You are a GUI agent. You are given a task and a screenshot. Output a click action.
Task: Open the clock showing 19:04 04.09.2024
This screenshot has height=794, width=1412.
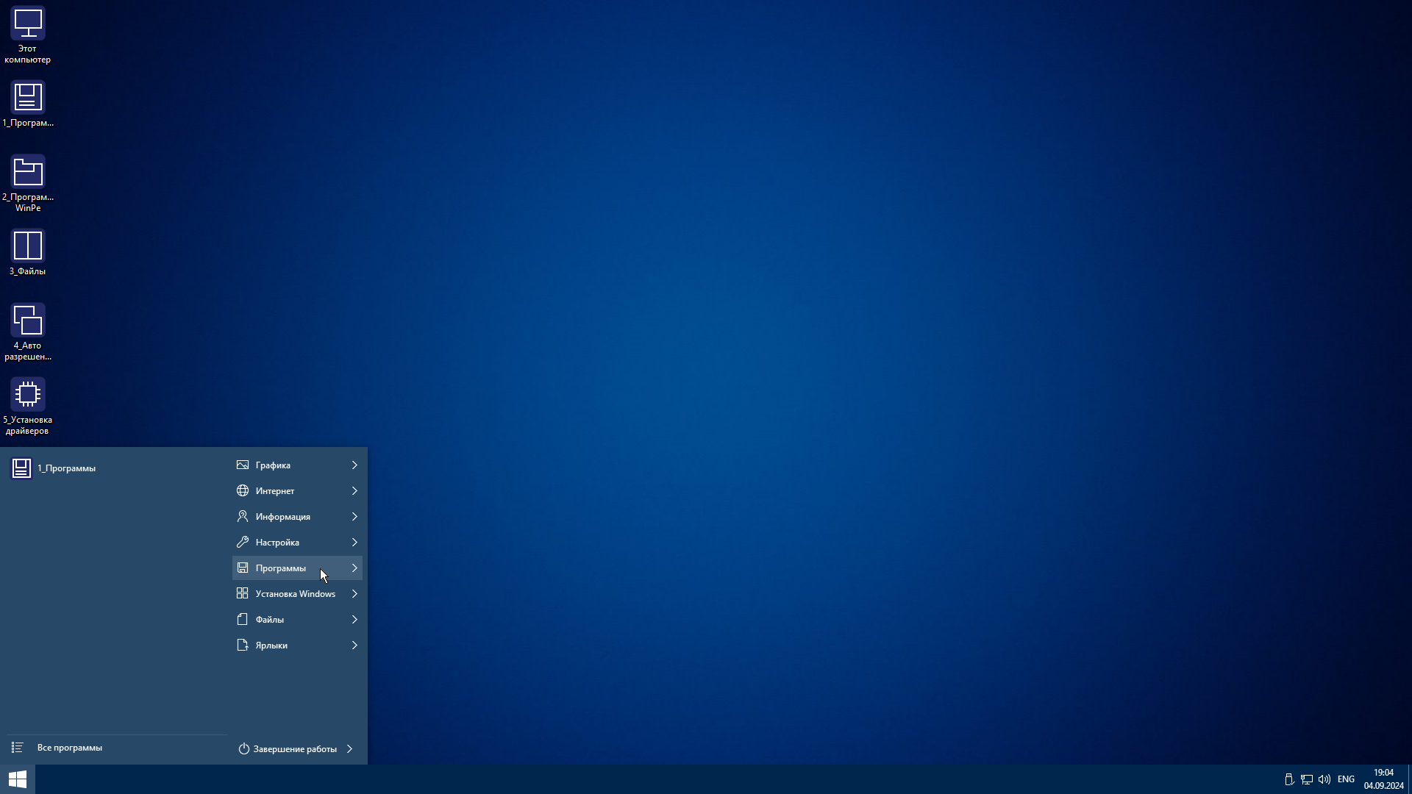coord(1383,779)
